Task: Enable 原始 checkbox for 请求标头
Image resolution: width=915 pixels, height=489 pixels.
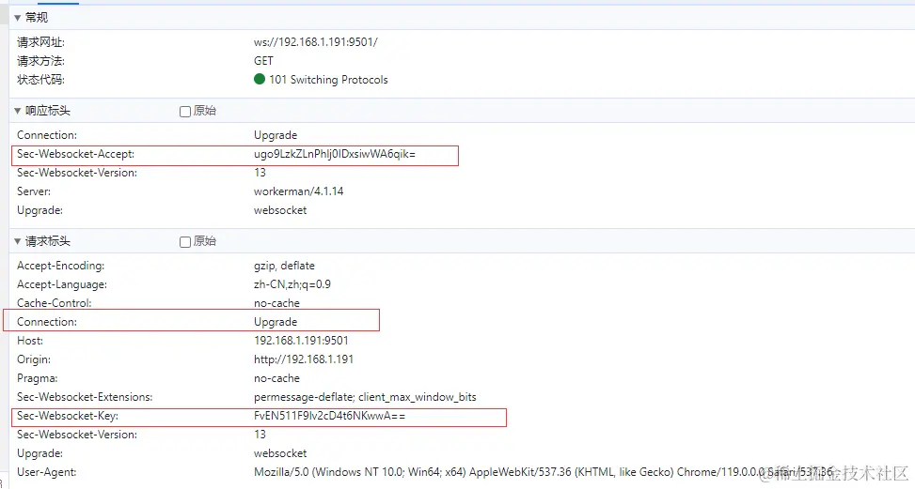Action: [185, 241]
